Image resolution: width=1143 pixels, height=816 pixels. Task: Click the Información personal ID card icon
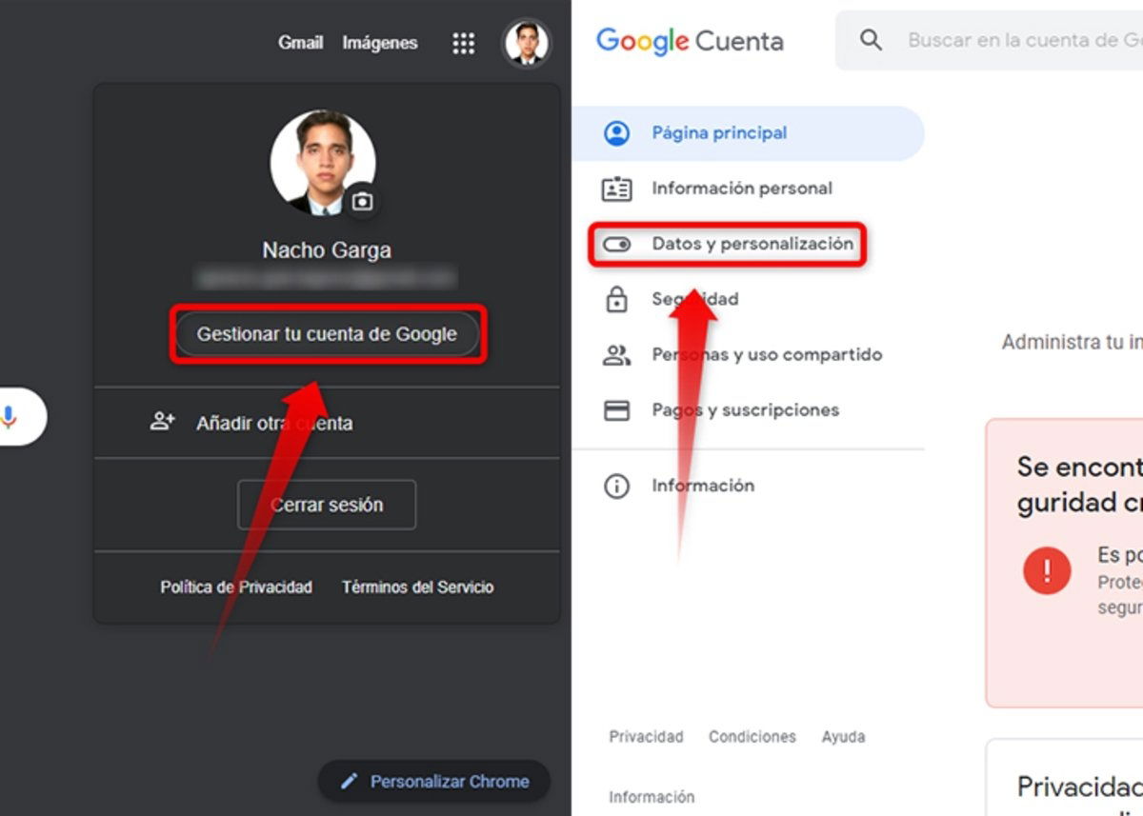[x=617, y=189]
